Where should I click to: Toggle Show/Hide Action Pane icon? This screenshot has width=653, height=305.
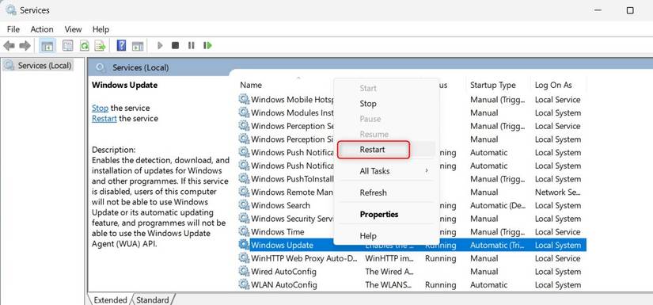138,46
